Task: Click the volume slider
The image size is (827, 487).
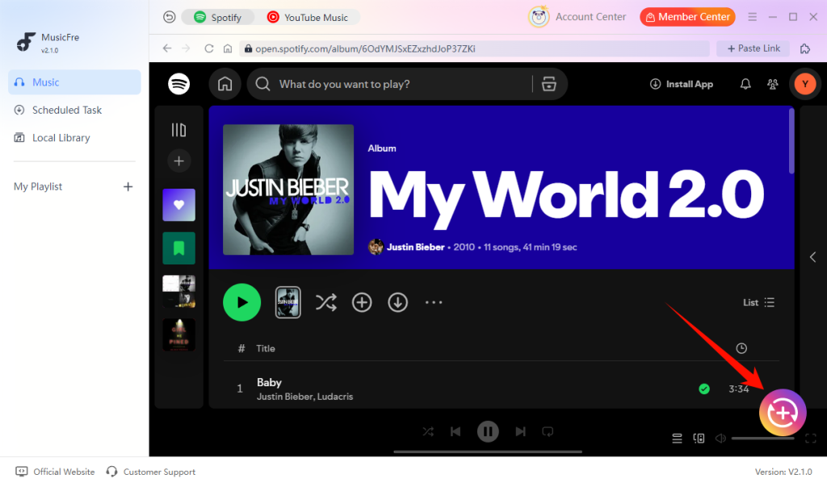Action: 762,438
